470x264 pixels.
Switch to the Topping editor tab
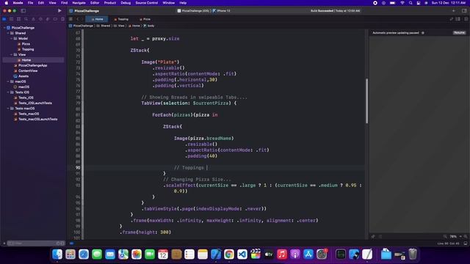[121, 19]
